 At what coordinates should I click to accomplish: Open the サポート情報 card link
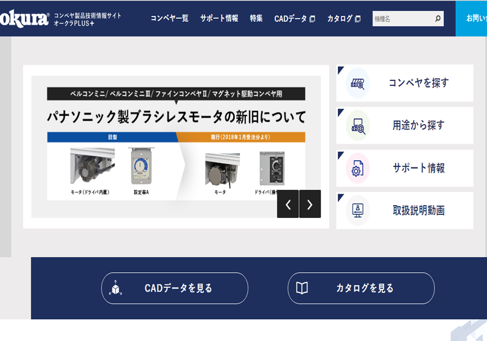pos(405,168)
